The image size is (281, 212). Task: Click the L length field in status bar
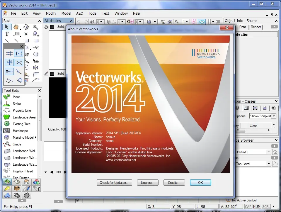(x=207, y=206)
